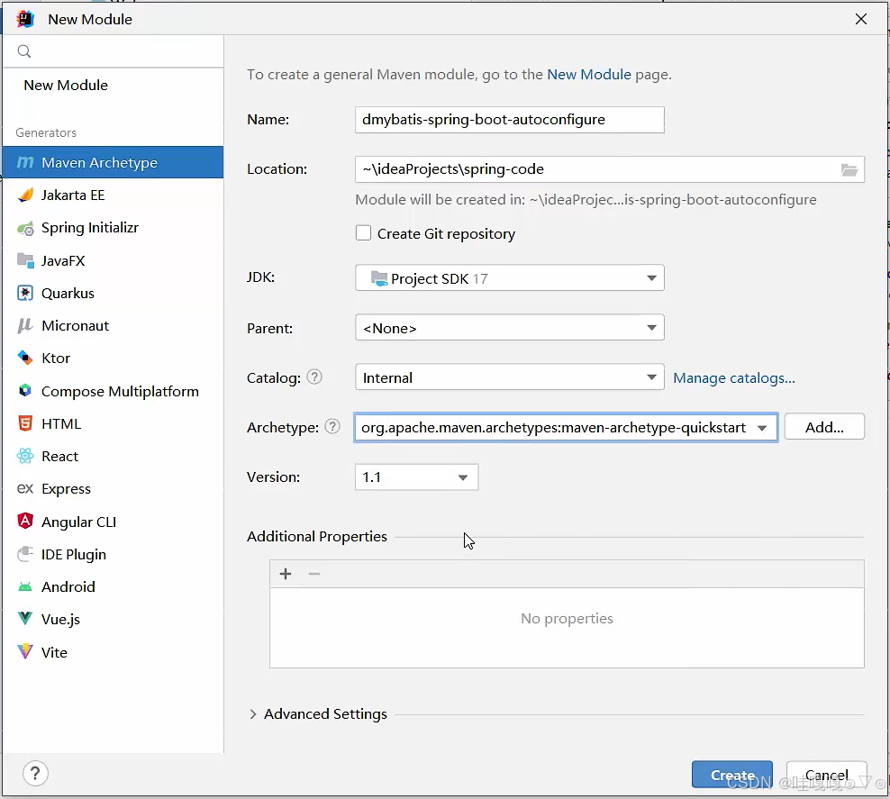The height and width of the screenshot is (799, 890).
Task: Select Vite generator
Action: point(113,652)
